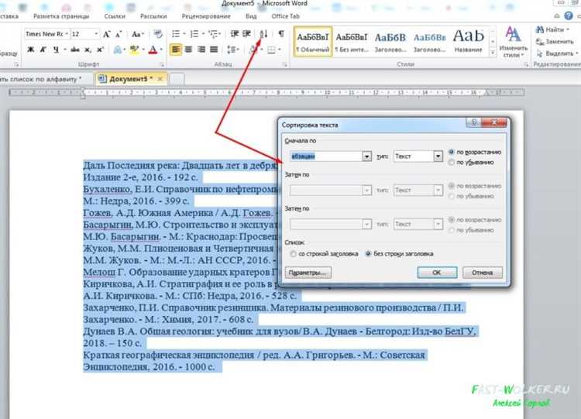
Task: Apply the Обычный style thumbnail
Action: [x=313, y=41]
